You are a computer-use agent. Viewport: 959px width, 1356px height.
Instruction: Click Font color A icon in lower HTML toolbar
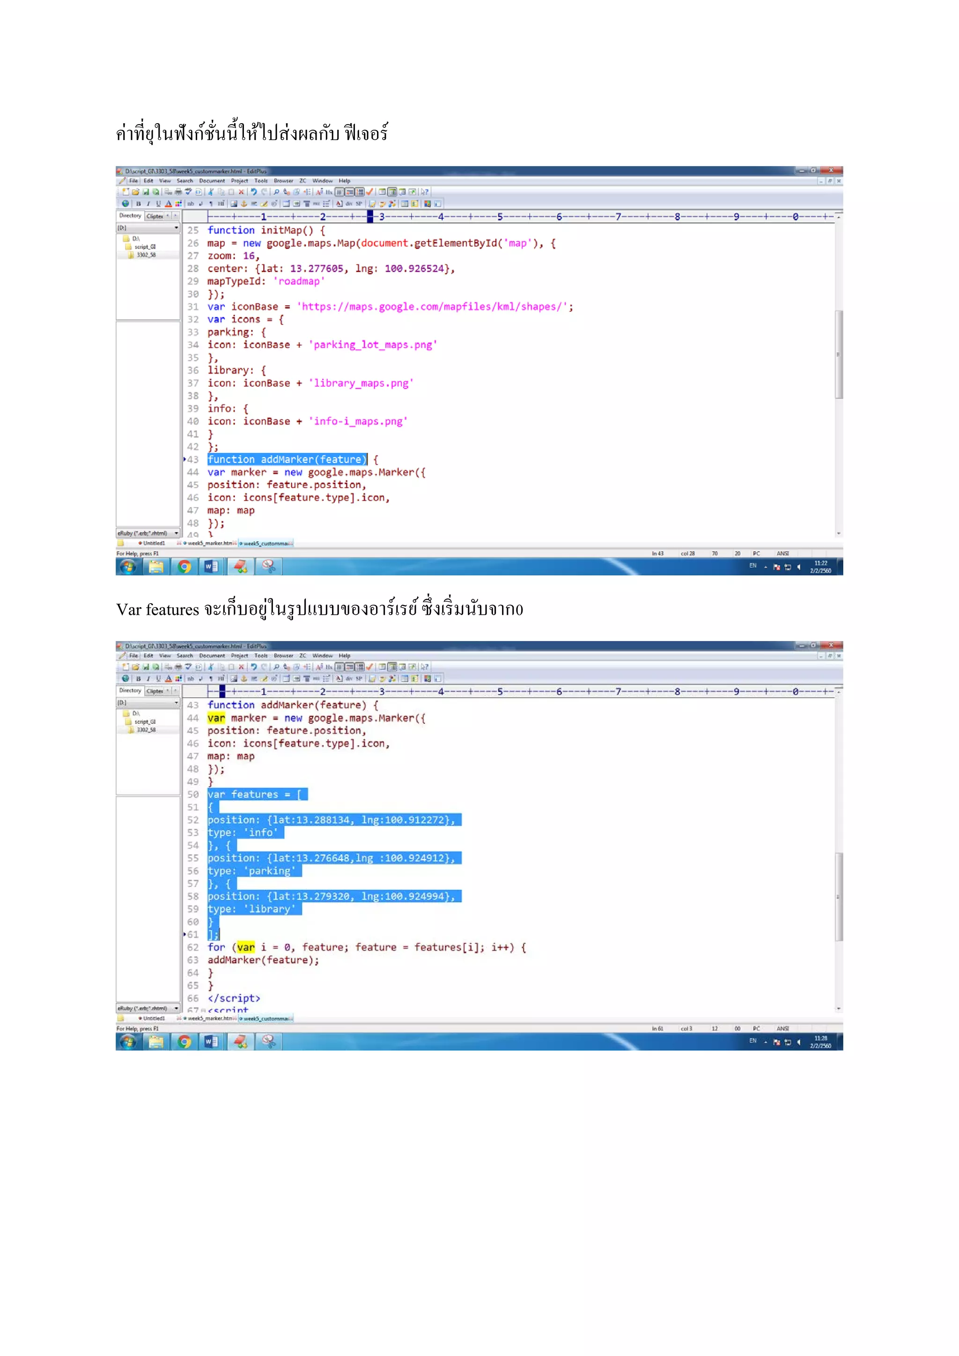pyautogui.click(x=168, y=678)
